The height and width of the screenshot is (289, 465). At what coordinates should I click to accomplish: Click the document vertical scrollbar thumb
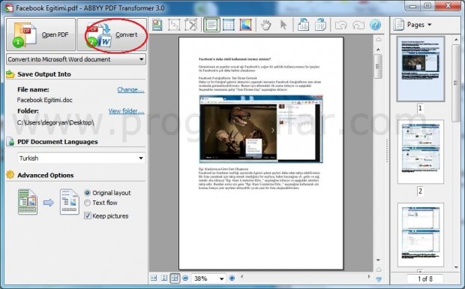(378, 67)
